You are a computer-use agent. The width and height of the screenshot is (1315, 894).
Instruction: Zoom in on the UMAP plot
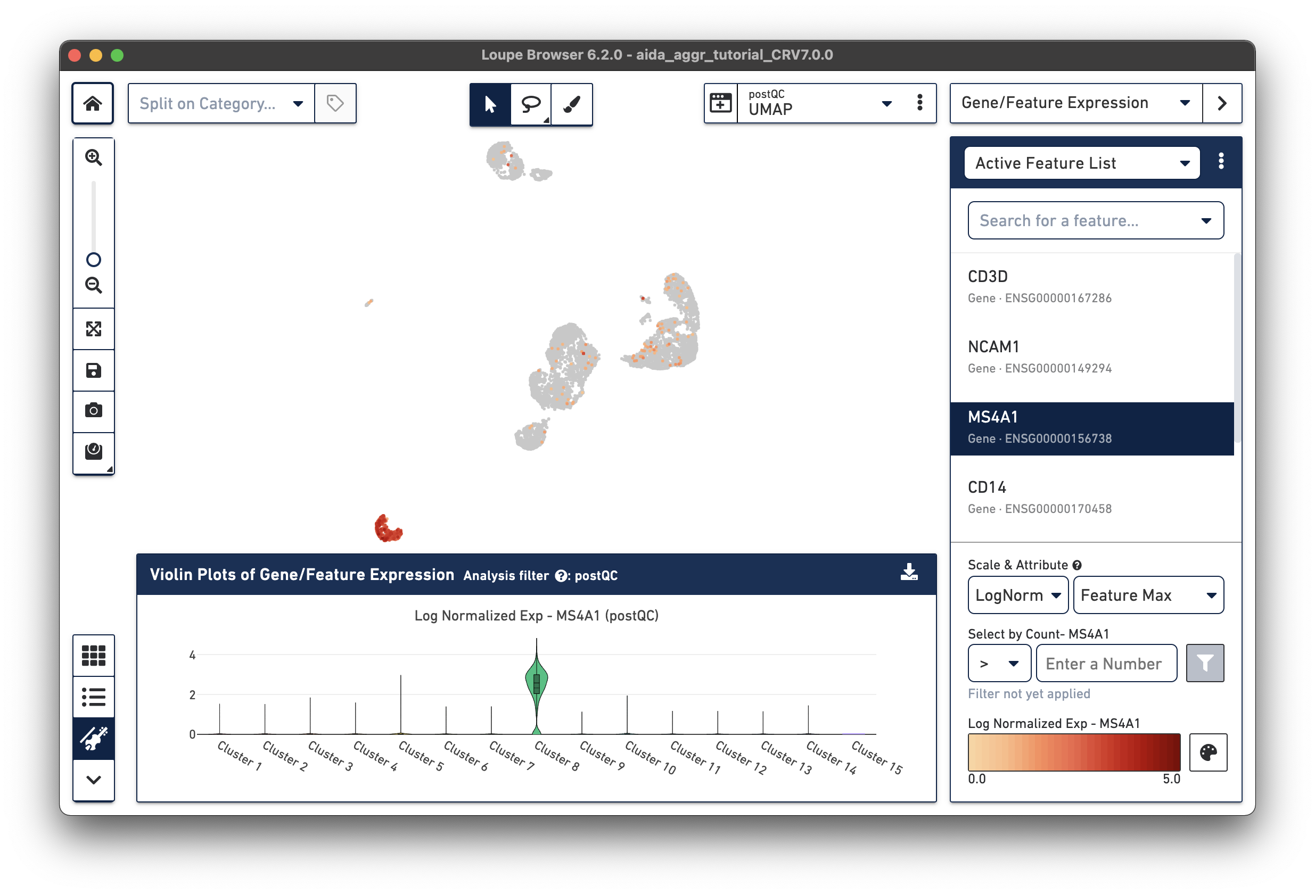[93, 158]
